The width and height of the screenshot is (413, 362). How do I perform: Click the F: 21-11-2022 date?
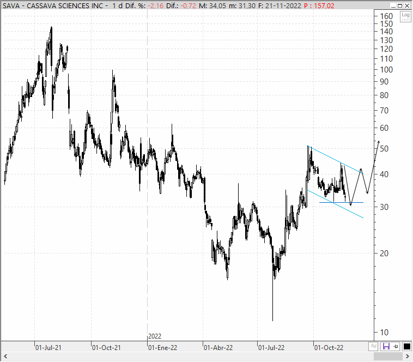click(280, 6)
